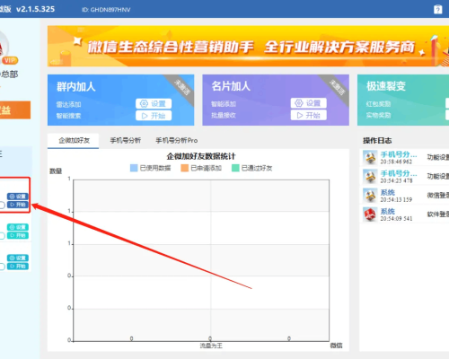Switch to the 手机号分析 tab
The width and height of the screenshot is (449, 359).
(126, 141)
